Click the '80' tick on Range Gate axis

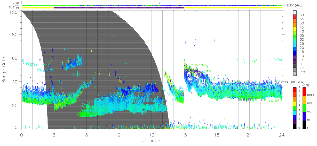tap(15, 35)
